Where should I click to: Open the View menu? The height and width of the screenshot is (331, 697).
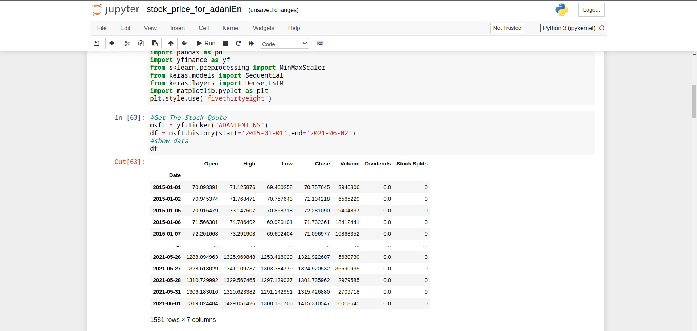(150, 28)
